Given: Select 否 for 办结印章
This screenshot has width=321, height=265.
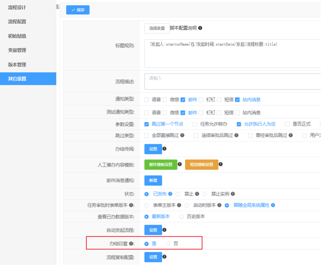Looking at the screenshot, I should coord(168,244).
